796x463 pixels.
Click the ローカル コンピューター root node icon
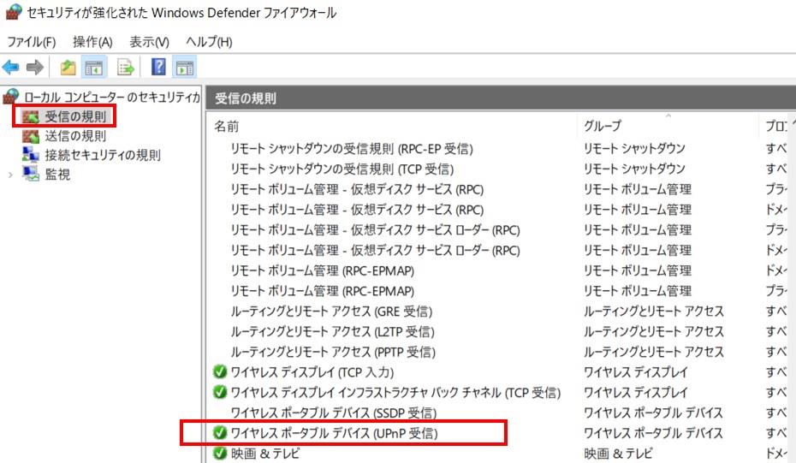(x=11, y=97)
